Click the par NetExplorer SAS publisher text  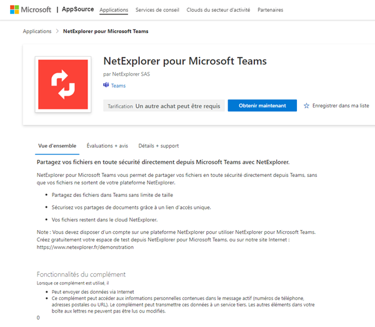(126, 74)
